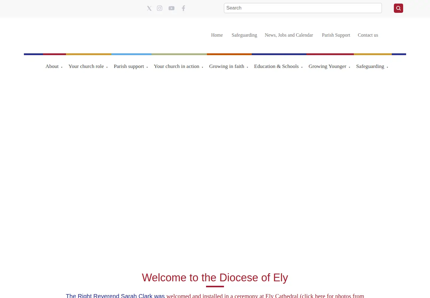Viewport: 430px width, 298px height.
Task: Expand the Parish support dropdown menu
Action: (x=131, y=66)
